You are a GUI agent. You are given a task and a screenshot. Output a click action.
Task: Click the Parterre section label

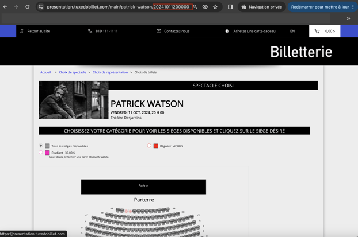(x=144, y=200)
